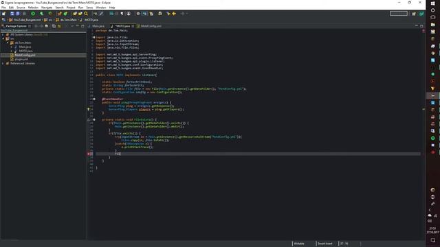The image size is (440, 247).
Task: Minimize the Package Explorer panel
Action: pos(78,26)
